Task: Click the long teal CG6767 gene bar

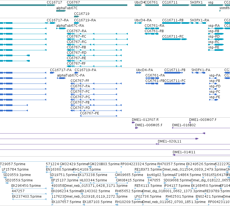Action: (97, 5)
